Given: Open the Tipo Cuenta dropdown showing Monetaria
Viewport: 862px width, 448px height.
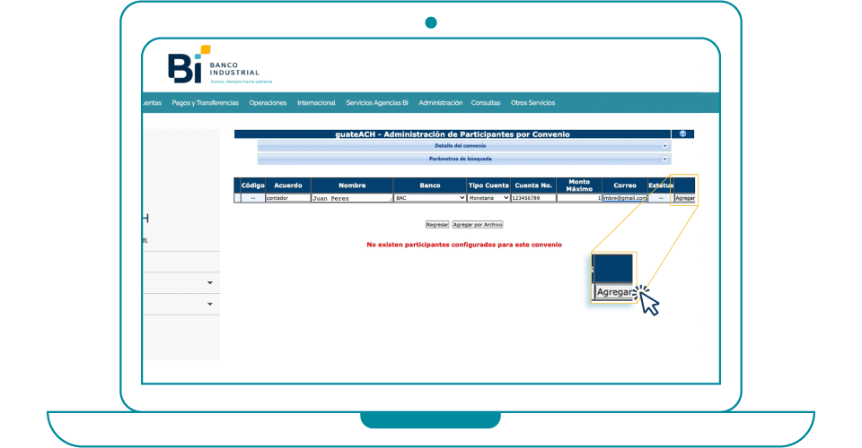Looking at the screenshot, I should pyautogui.click(x=488, y=198).
